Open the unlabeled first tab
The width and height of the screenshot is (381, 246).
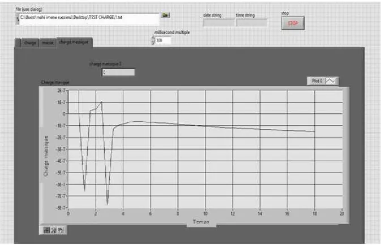pyautogui.click(x=18, y=43)
